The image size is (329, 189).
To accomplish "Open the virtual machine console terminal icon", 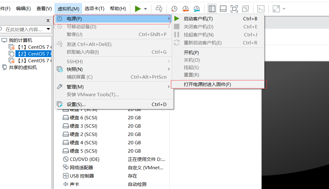I will 260,8.
